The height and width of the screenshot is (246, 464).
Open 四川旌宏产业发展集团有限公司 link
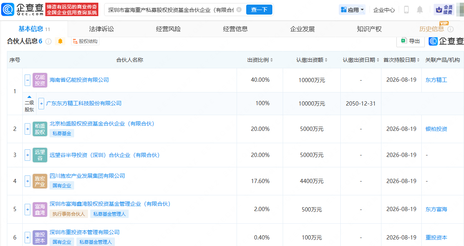(87, 176)
